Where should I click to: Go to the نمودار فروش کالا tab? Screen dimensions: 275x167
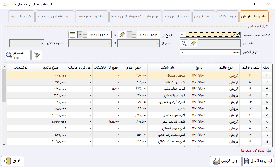tap(177, 16)
